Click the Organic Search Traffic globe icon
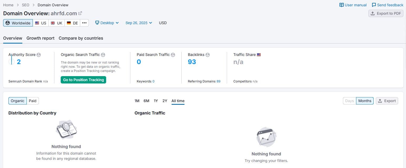The width and height of the screenshot is (406, 168). pyautogui.click(x=103, y=55)
